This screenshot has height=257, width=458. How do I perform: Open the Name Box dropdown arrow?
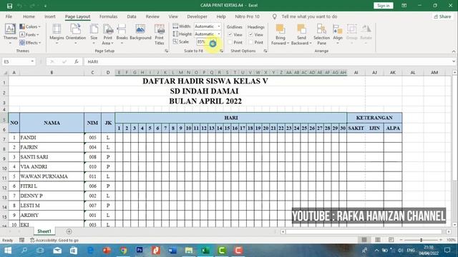pyautogui.click(x=32, y=61)
